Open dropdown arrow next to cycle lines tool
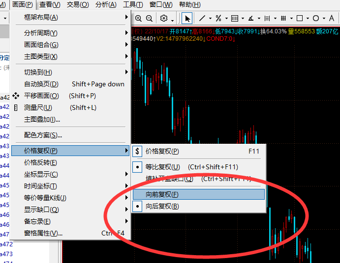This screenshot has height=263, width=340. pyautogui.click(x=243, y=19)
